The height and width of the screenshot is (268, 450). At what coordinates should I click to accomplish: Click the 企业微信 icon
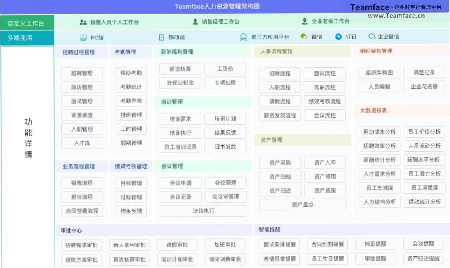point(372,37)
